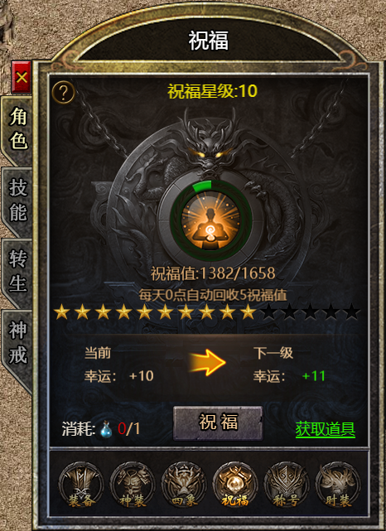
Task: Open the 神装 divine gear icon
Action: [133, 485]
